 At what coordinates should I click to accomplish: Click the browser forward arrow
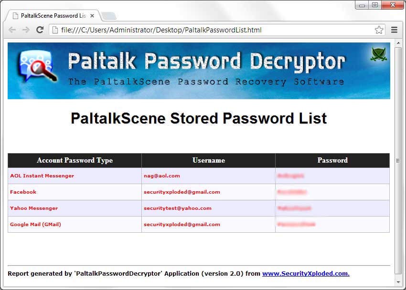tap(26, 30)
